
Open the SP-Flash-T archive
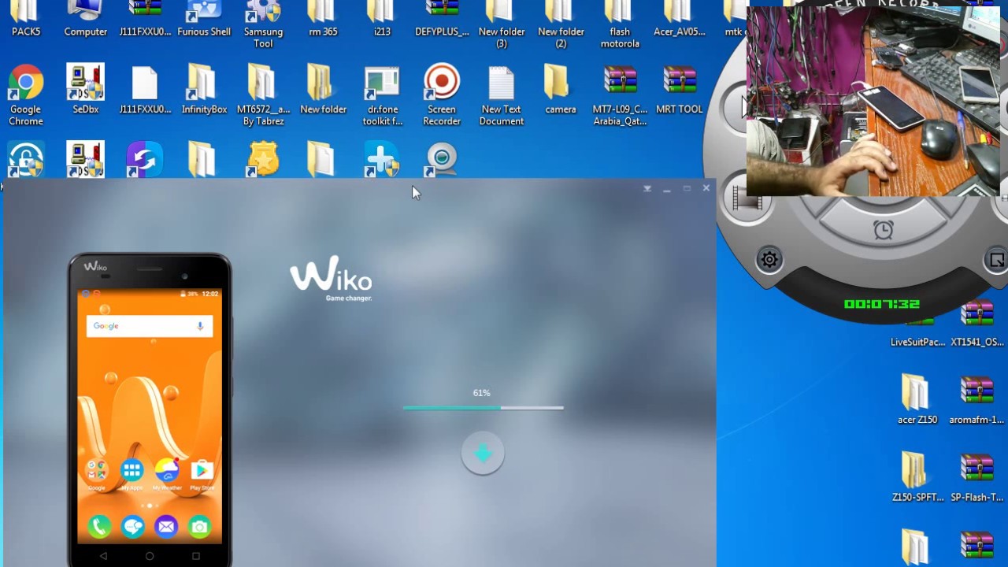[x=977, y=476]
